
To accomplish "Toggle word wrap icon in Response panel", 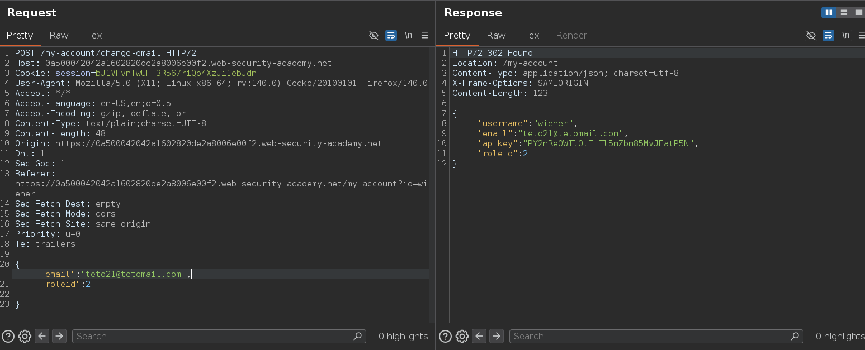I will [x=828, y=35].
